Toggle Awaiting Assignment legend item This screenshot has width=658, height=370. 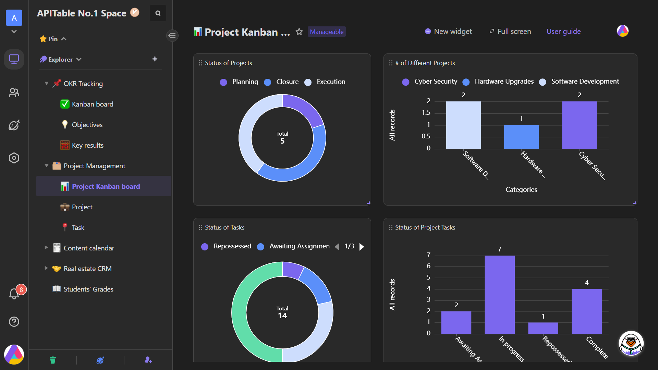[x=293, y=246]
